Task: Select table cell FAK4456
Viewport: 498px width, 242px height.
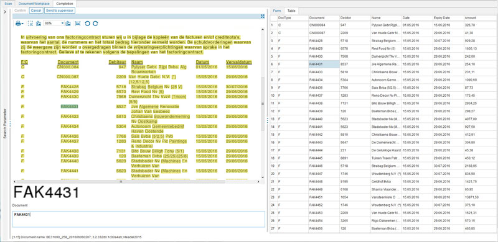Action: pyautogui.click(x=324, y=229)
